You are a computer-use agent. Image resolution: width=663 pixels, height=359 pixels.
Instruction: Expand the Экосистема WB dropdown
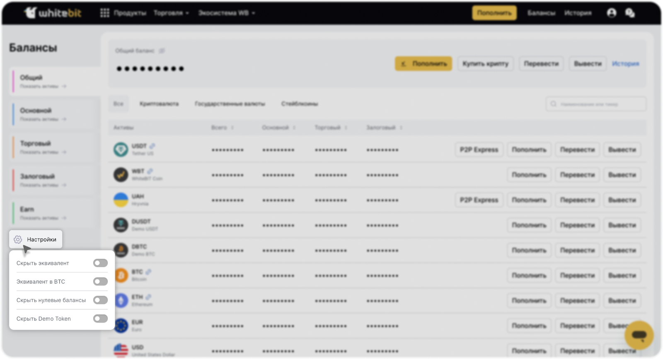point(226,13)
